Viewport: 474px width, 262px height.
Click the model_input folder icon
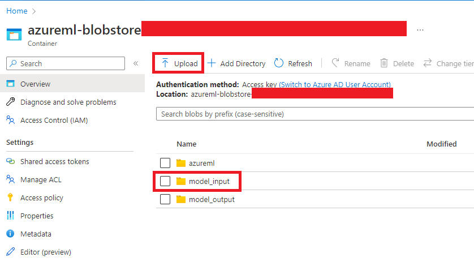tap(181, 181)
